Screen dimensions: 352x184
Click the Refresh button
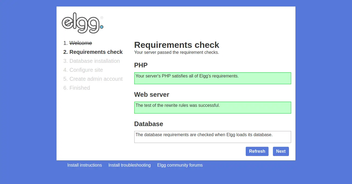click(257, 151)
